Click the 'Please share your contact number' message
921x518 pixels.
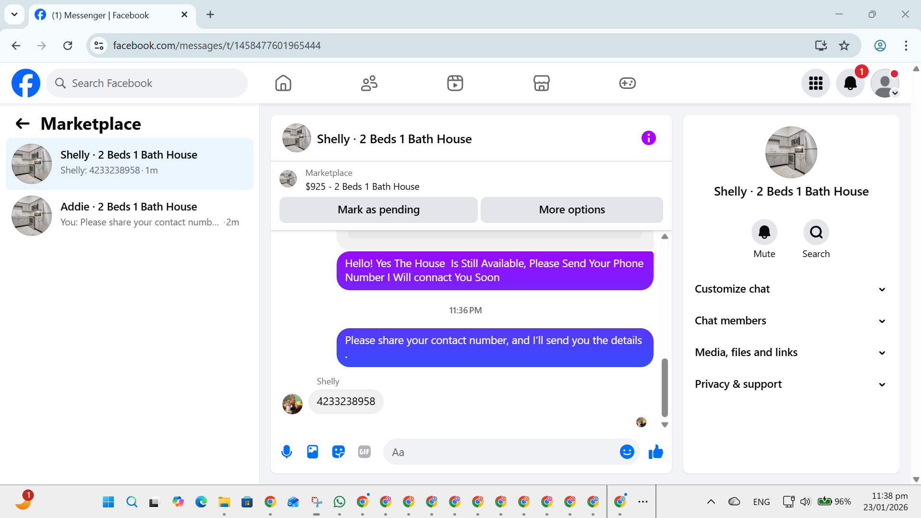point(495,347)
